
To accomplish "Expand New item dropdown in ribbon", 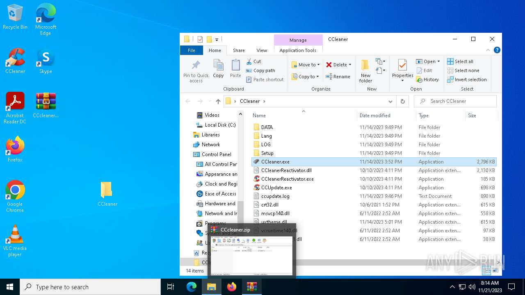I will pos(381,61).
